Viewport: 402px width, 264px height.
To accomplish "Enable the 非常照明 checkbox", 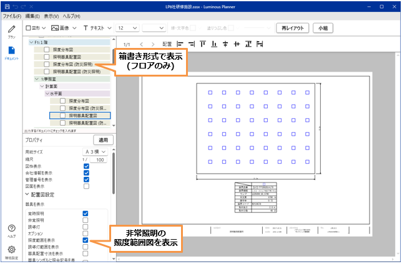I will click(x=86, y=220).
